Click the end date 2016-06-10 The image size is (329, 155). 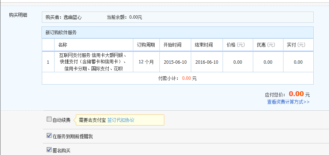click(x=207, y=62)
